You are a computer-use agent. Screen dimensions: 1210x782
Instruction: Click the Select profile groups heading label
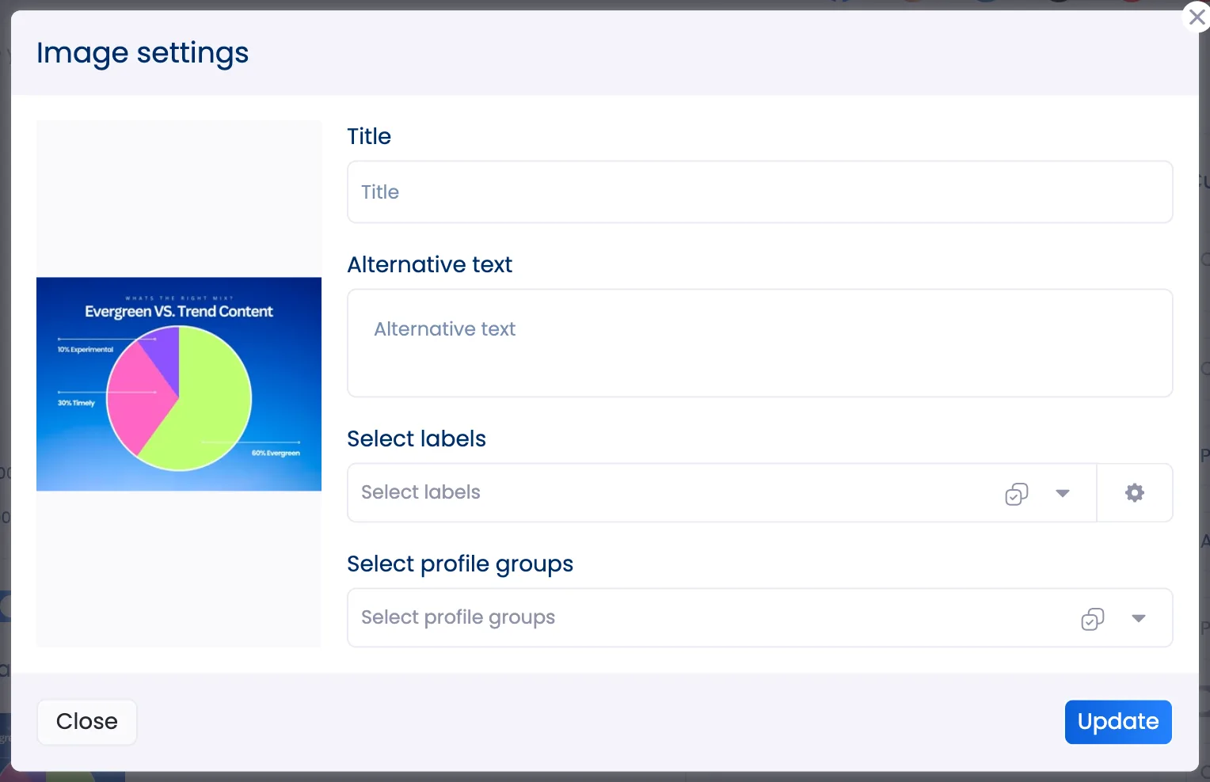click(459, 564)
